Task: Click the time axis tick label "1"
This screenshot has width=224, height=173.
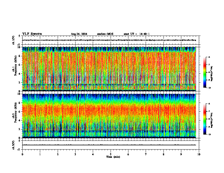Action: (40, 154)
